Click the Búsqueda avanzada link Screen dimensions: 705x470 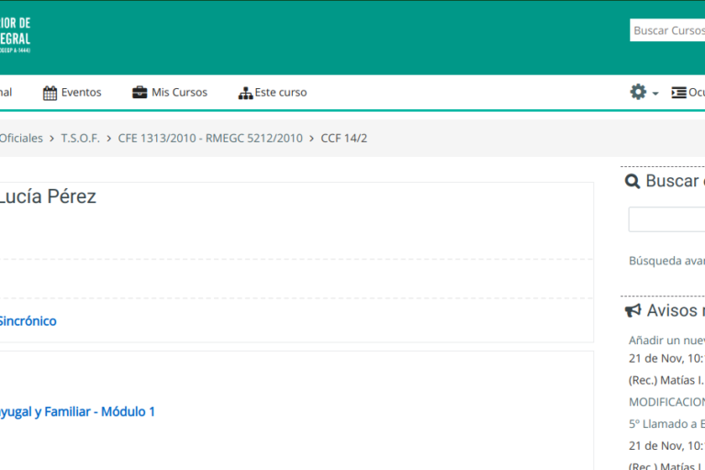click(666, 261)
